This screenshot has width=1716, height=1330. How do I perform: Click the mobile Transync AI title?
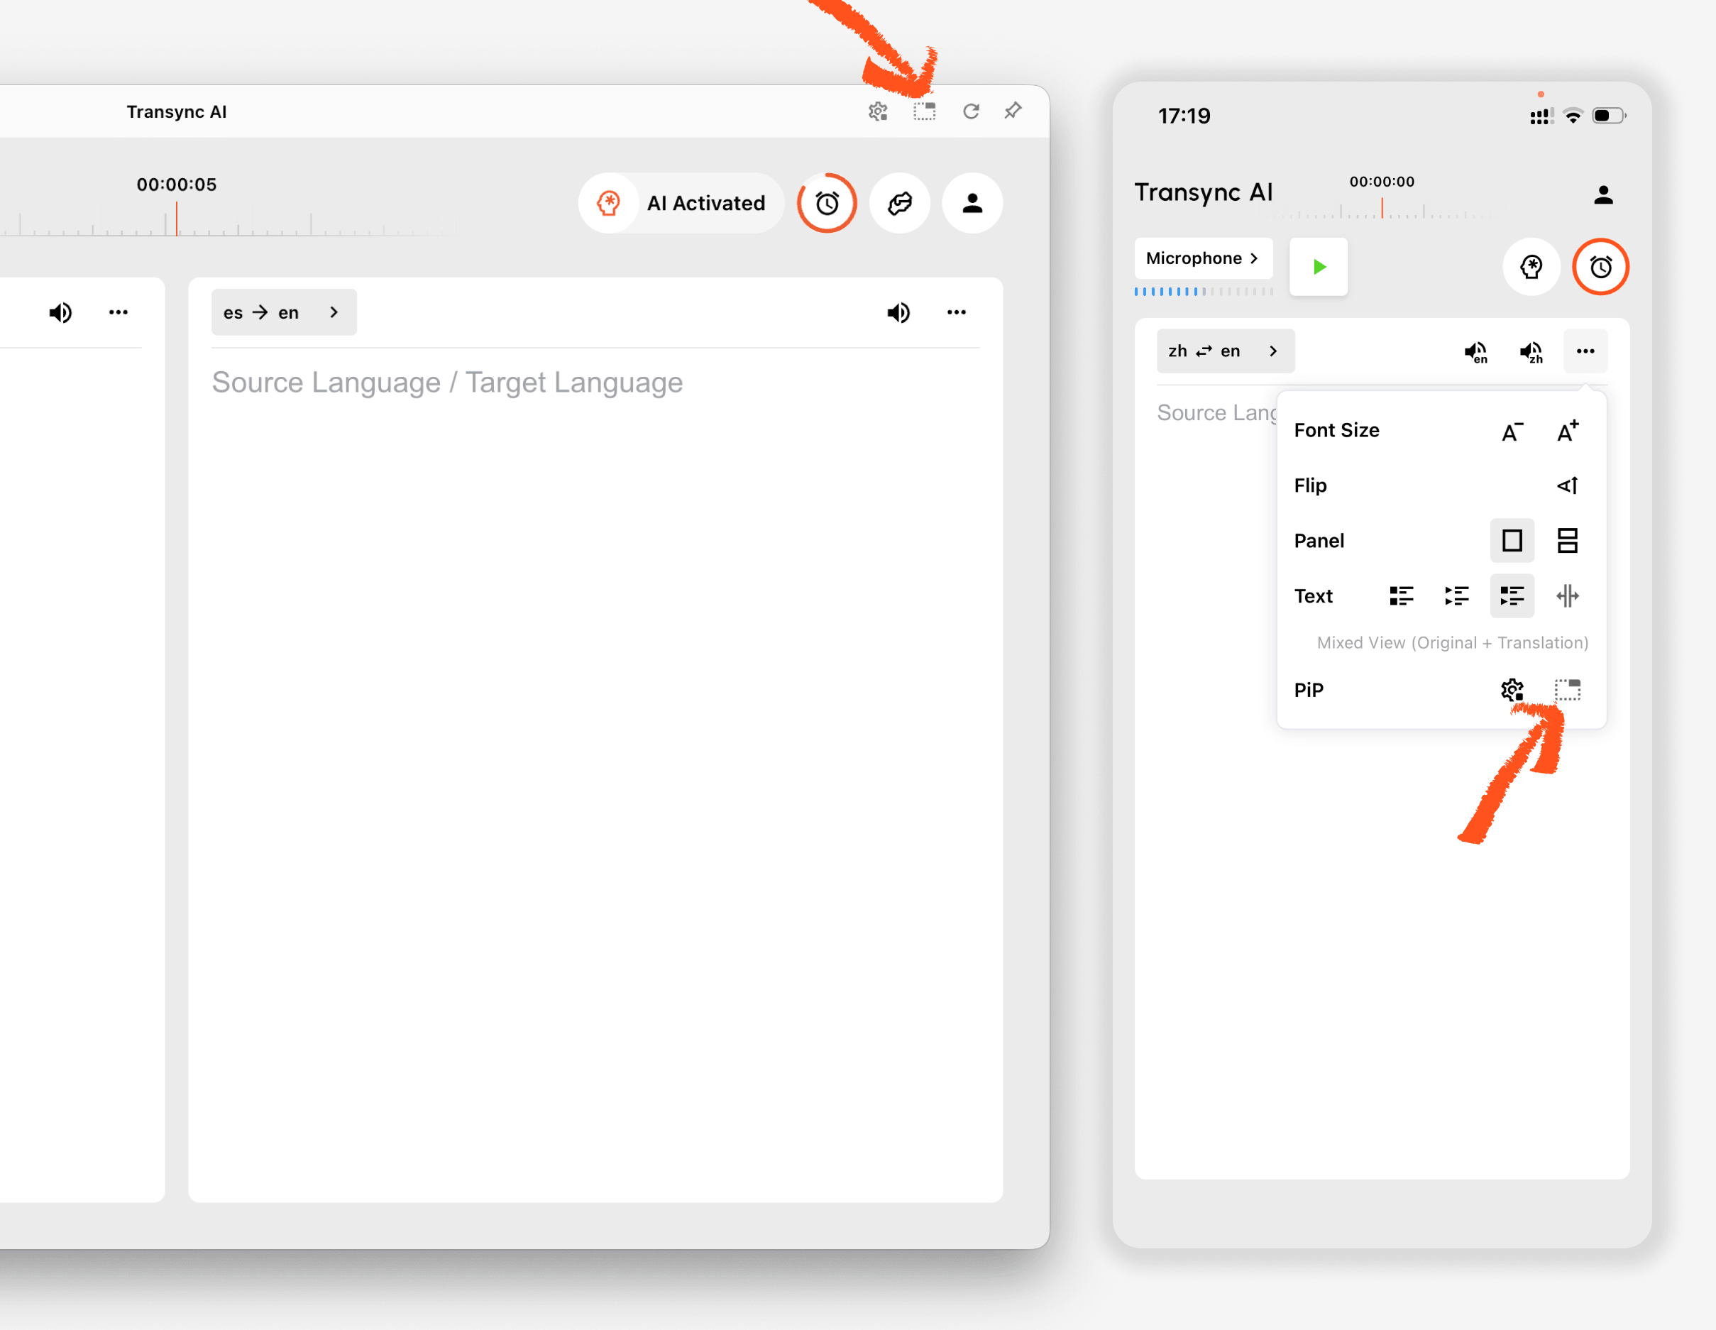(x=1204, y=192)
